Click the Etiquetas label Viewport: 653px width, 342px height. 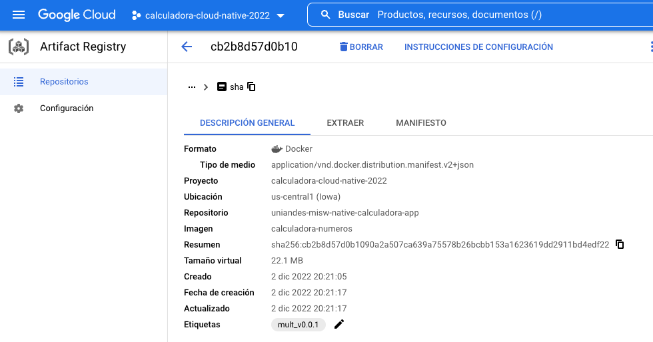click(x=202, y=325)
